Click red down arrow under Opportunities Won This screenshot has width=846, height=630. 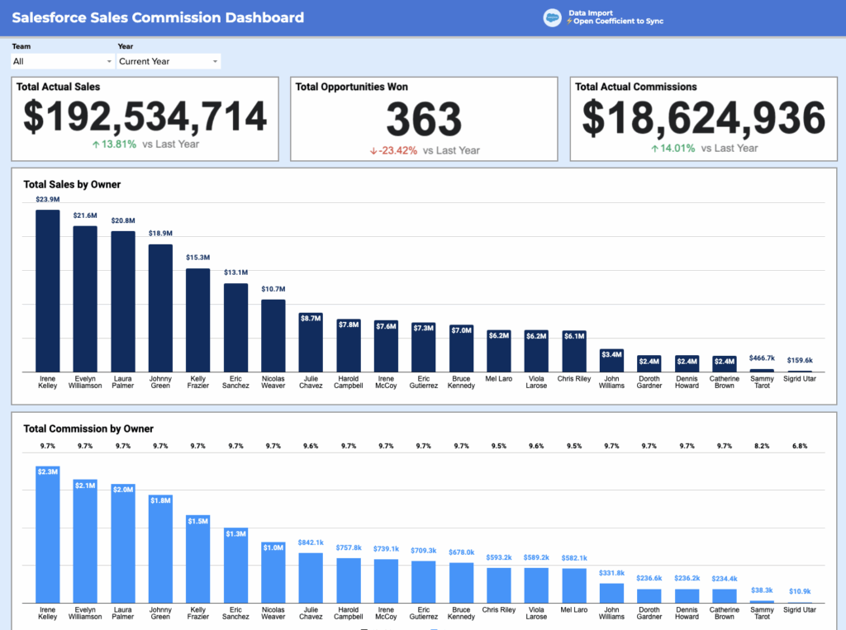coord(374,150)
